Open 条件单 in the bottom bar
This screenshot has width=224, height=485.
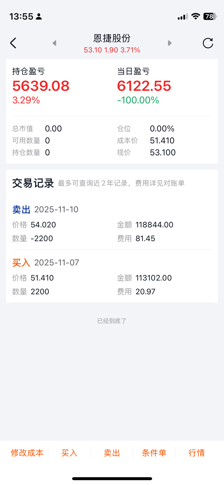point(154,453)
